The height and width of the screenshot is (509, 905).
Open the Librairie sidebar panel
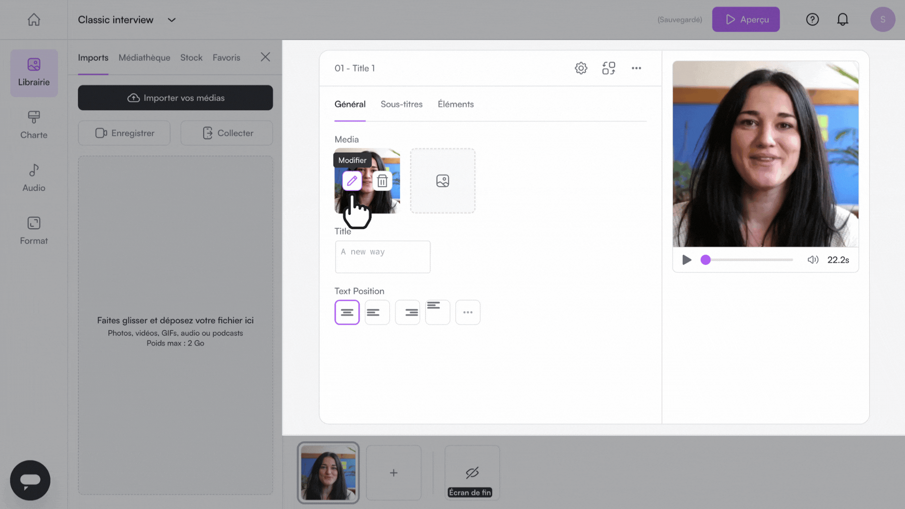pyautogui.click(x=34, y=73)
